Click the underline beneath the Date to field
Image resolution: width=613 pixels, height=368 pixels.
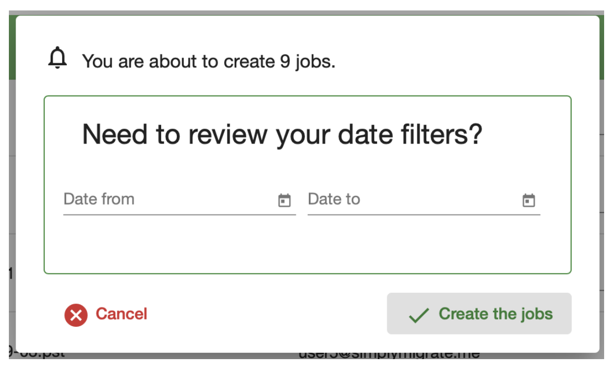(424, 215)
